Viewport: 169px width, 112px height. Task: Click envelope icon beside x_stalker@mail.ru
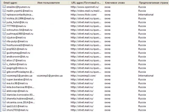coord(4,64)
